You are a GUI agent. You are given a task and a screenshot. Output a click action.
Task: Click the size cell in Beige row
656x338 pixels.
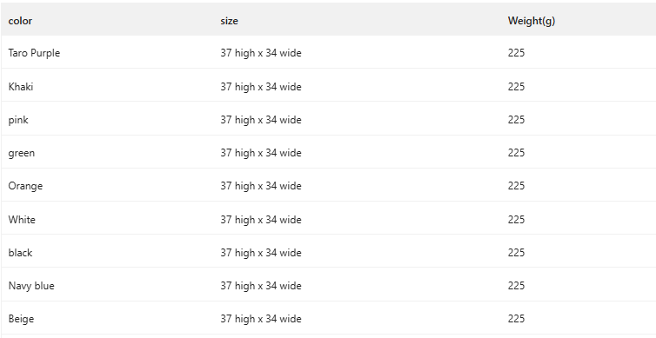[261, 319]
